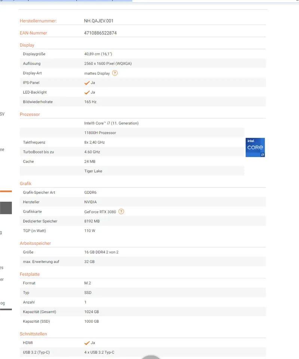
Task: Click the Schnittstellen section heading
Action: pyautogui.click(x=33, y=334)
